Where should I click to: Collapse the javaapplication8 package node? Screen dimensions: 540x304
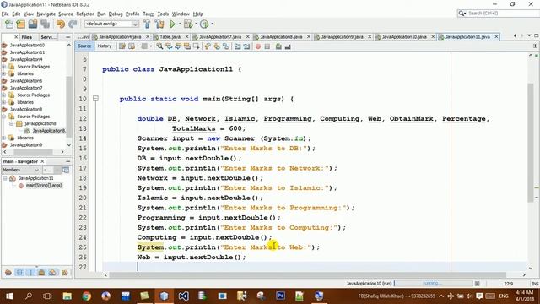point(11,123)
